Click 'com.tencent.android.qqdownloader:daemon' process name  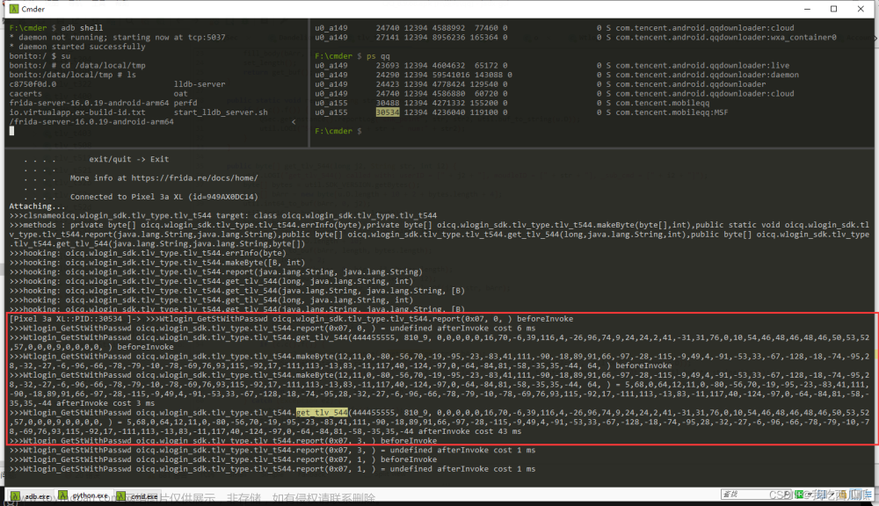point(707,75)
